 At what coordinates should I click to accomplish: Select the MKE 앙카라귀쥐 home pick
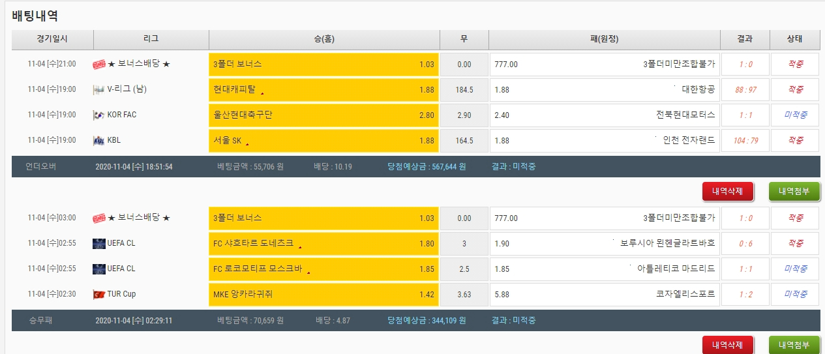323,295
